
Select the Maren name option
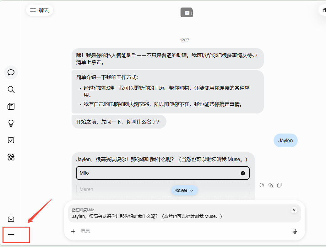[x=163, y=189]
